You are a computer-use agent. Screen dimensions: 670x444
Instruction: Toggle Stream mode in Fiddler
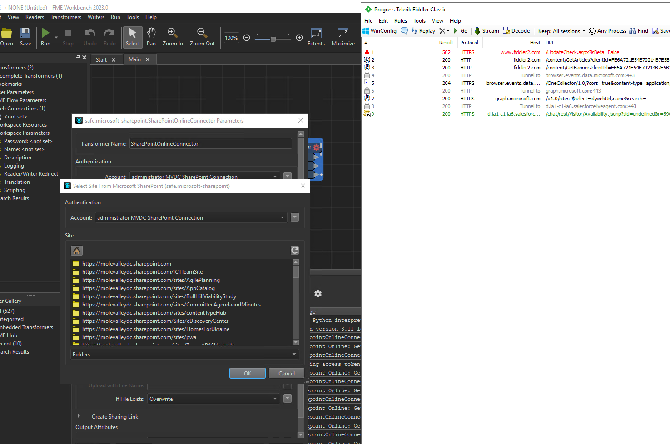[x=486, y=31]
